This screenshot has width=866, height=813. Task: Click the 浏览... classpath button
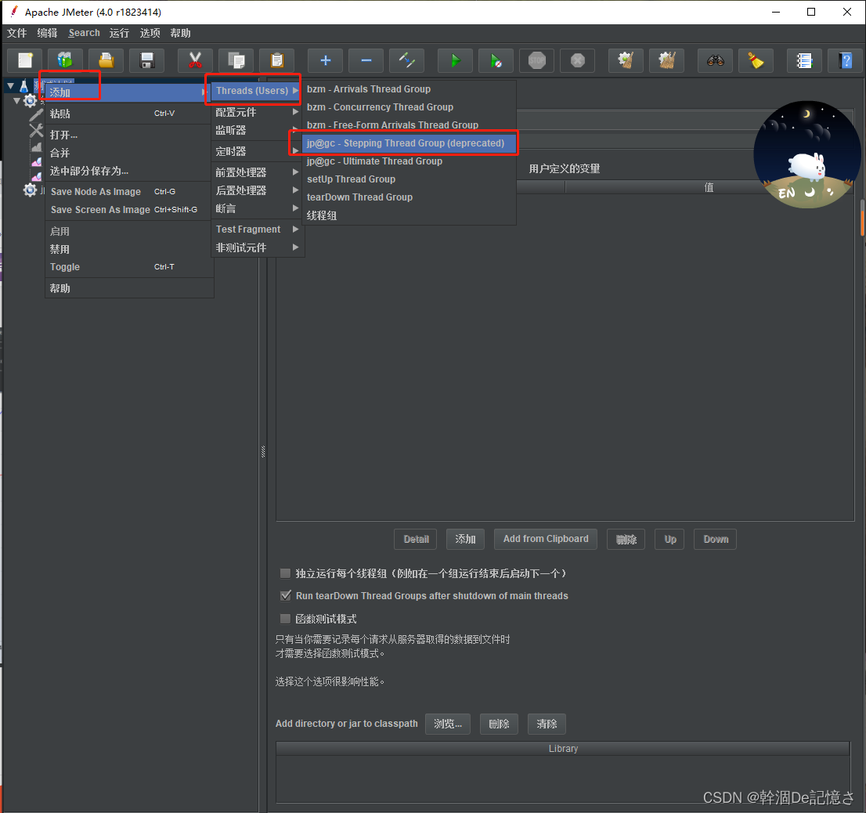click(447, 724)
